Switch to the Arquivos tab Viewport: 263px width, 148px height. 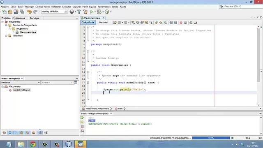click(x=20, y=18)
